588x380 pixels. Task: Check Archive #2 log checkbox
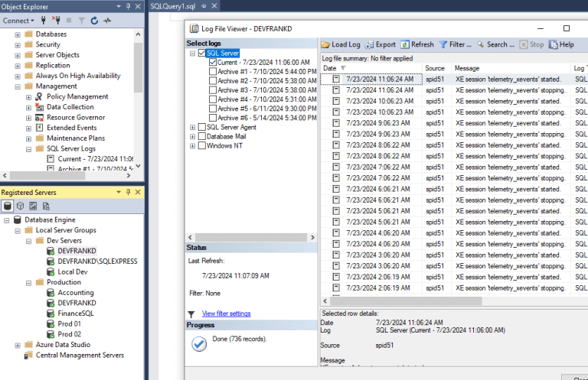coord(213,81)
